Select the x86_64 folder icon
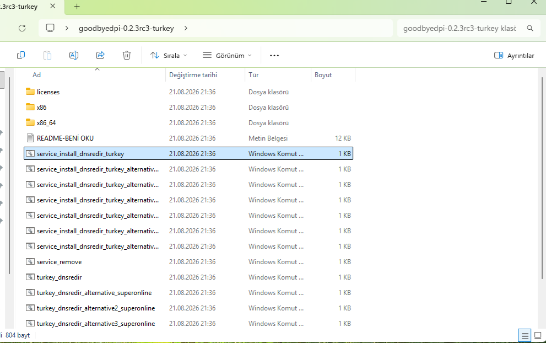Viewport: 546px width, 343px height. tap(30, 122)
